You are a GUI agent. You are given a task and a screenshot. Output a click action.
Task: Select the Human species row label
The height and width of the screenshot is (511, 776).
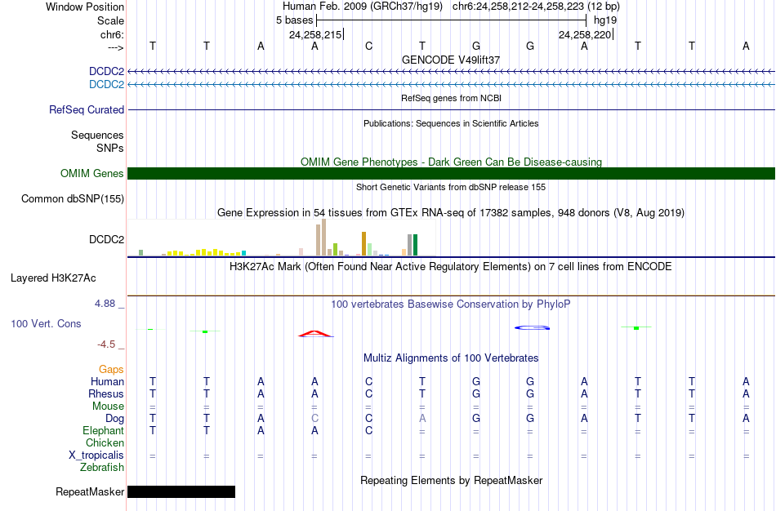click(x=107, y=382)
